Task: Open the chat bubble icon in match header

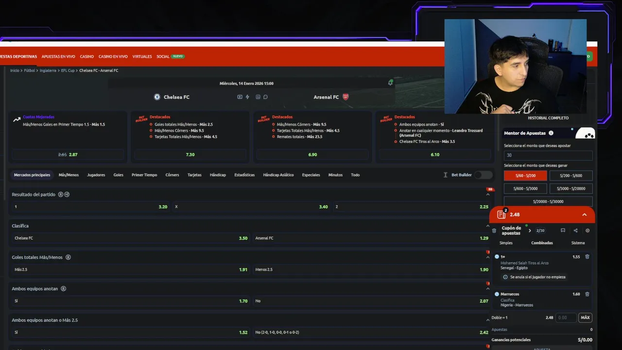Action: pos(265,97)
